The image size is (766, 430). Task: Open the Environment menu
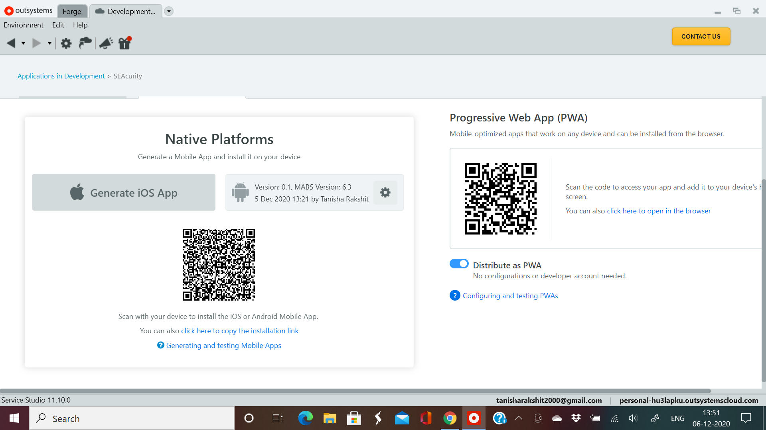point(24,25)
